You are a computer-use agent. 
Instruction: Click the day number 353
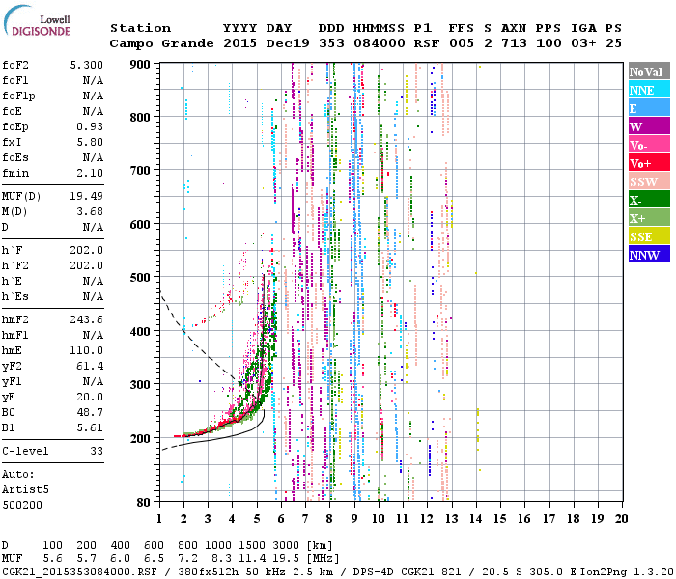[331, 43]
